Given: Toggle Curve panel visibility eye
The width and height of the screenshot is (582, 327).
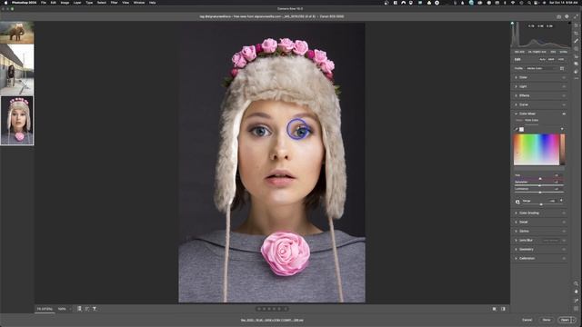Looking at the screenshot, I should tap(564, 104).
